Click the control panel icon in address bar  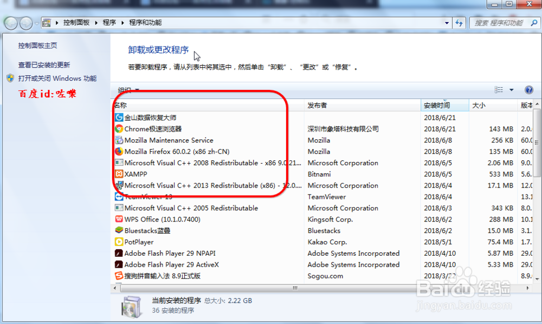pyautogui.click(x=46, y=23)
